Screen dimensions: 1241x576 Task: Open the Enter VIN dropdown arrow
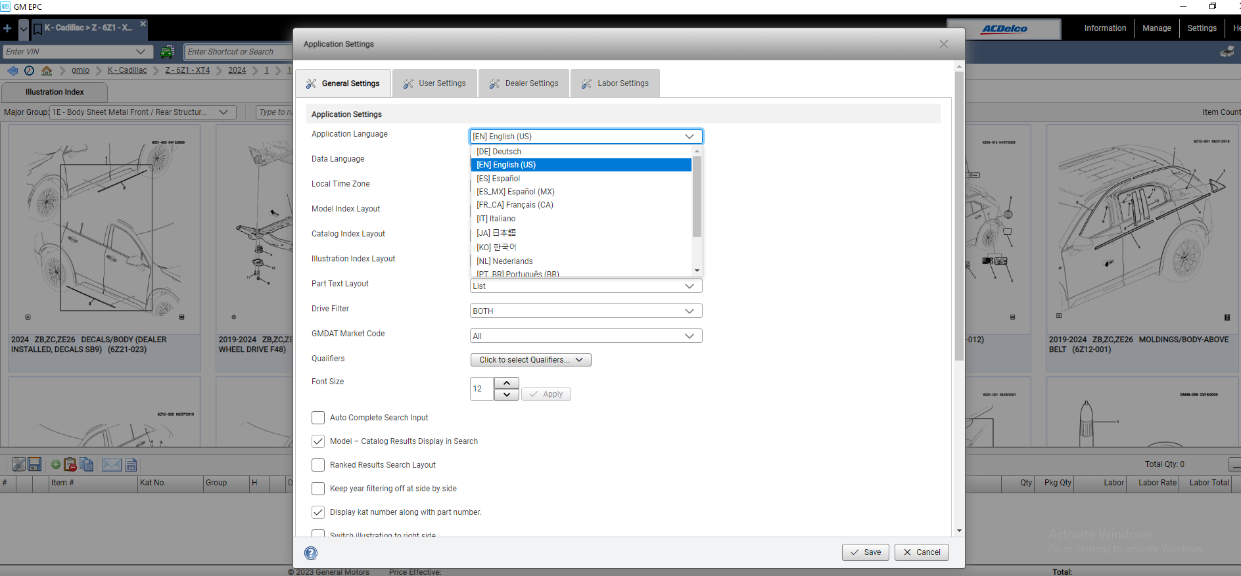(x=141, y=52)
